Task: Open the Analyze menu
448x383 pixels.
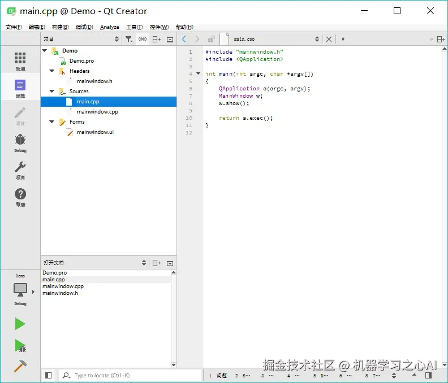Action: [x=109, y=27]
